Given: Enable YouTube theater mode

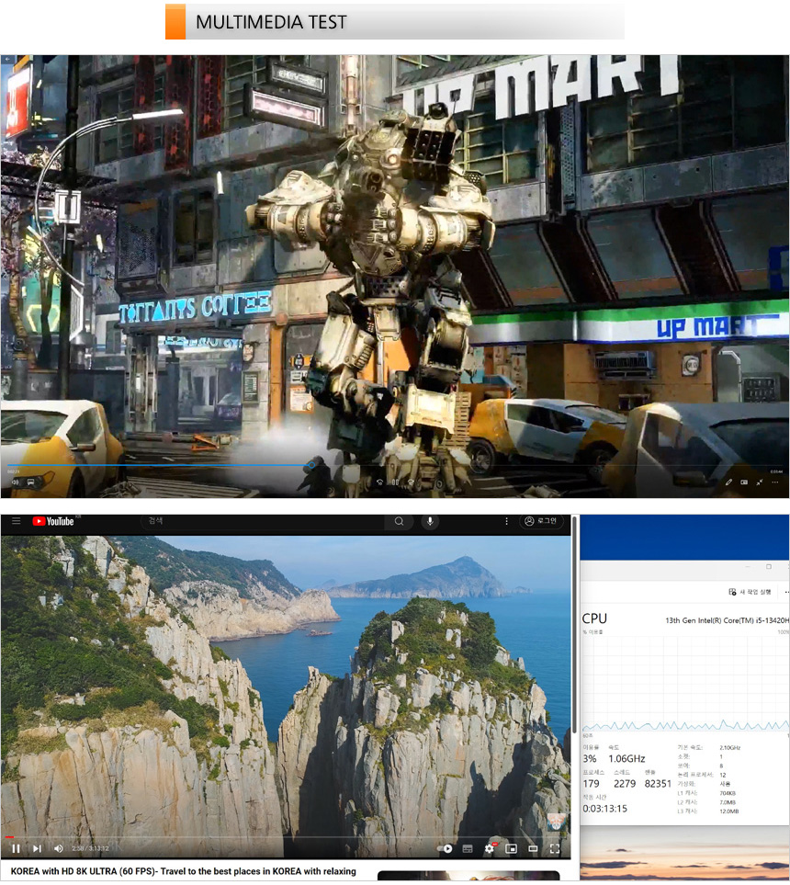Looking at the screenshot, I should [x=533, y=848].
